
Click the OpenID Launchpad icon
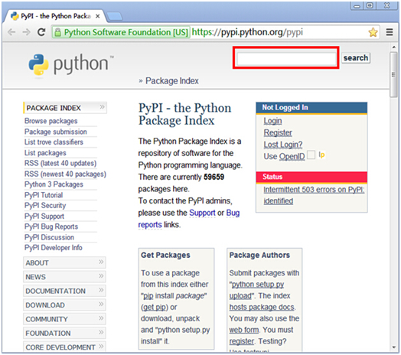pyautogui.click(x=321, y=155)
